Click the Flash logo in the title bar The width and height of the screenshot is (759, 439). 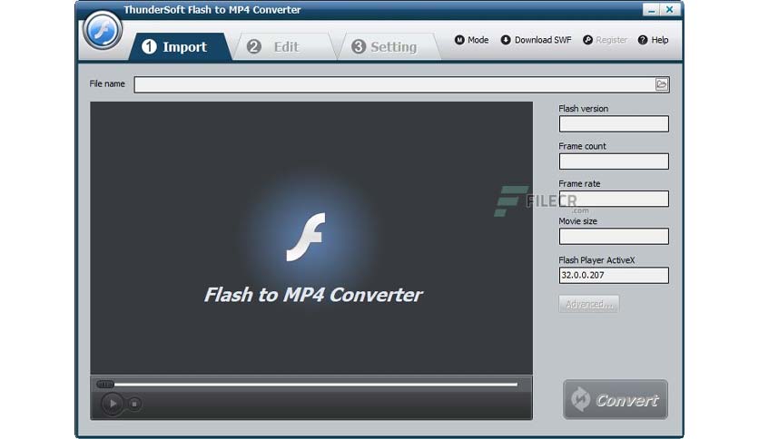(102, 31)
